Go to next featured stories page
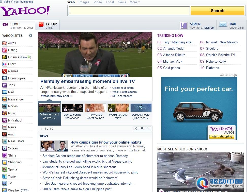Viewport: 247px width, 192px height. pyautogui.click(x=148, y=129)
